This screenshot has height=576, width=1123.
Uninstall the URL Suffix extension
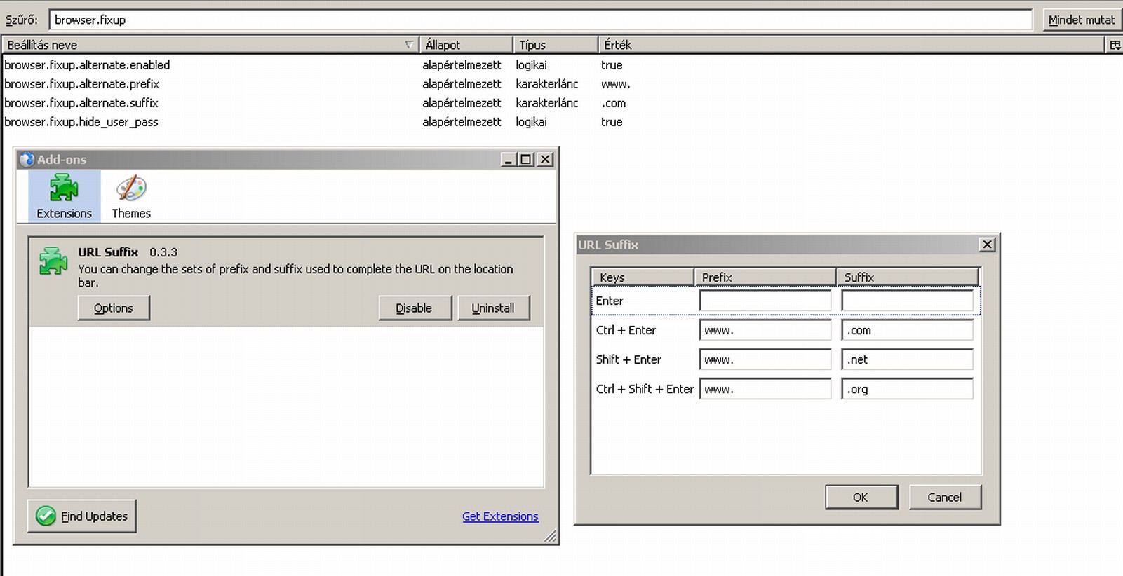(x=493, y=308)
